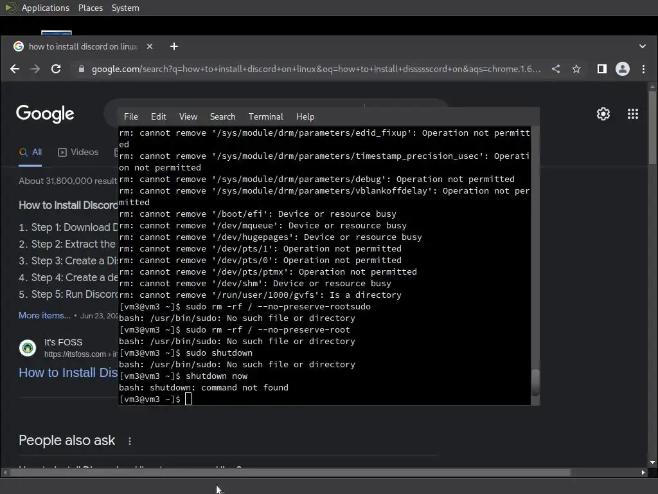Open Google quick settings gear
Image resolution: width=658 pixels, height=494 pixels.
tap(603, 114)
